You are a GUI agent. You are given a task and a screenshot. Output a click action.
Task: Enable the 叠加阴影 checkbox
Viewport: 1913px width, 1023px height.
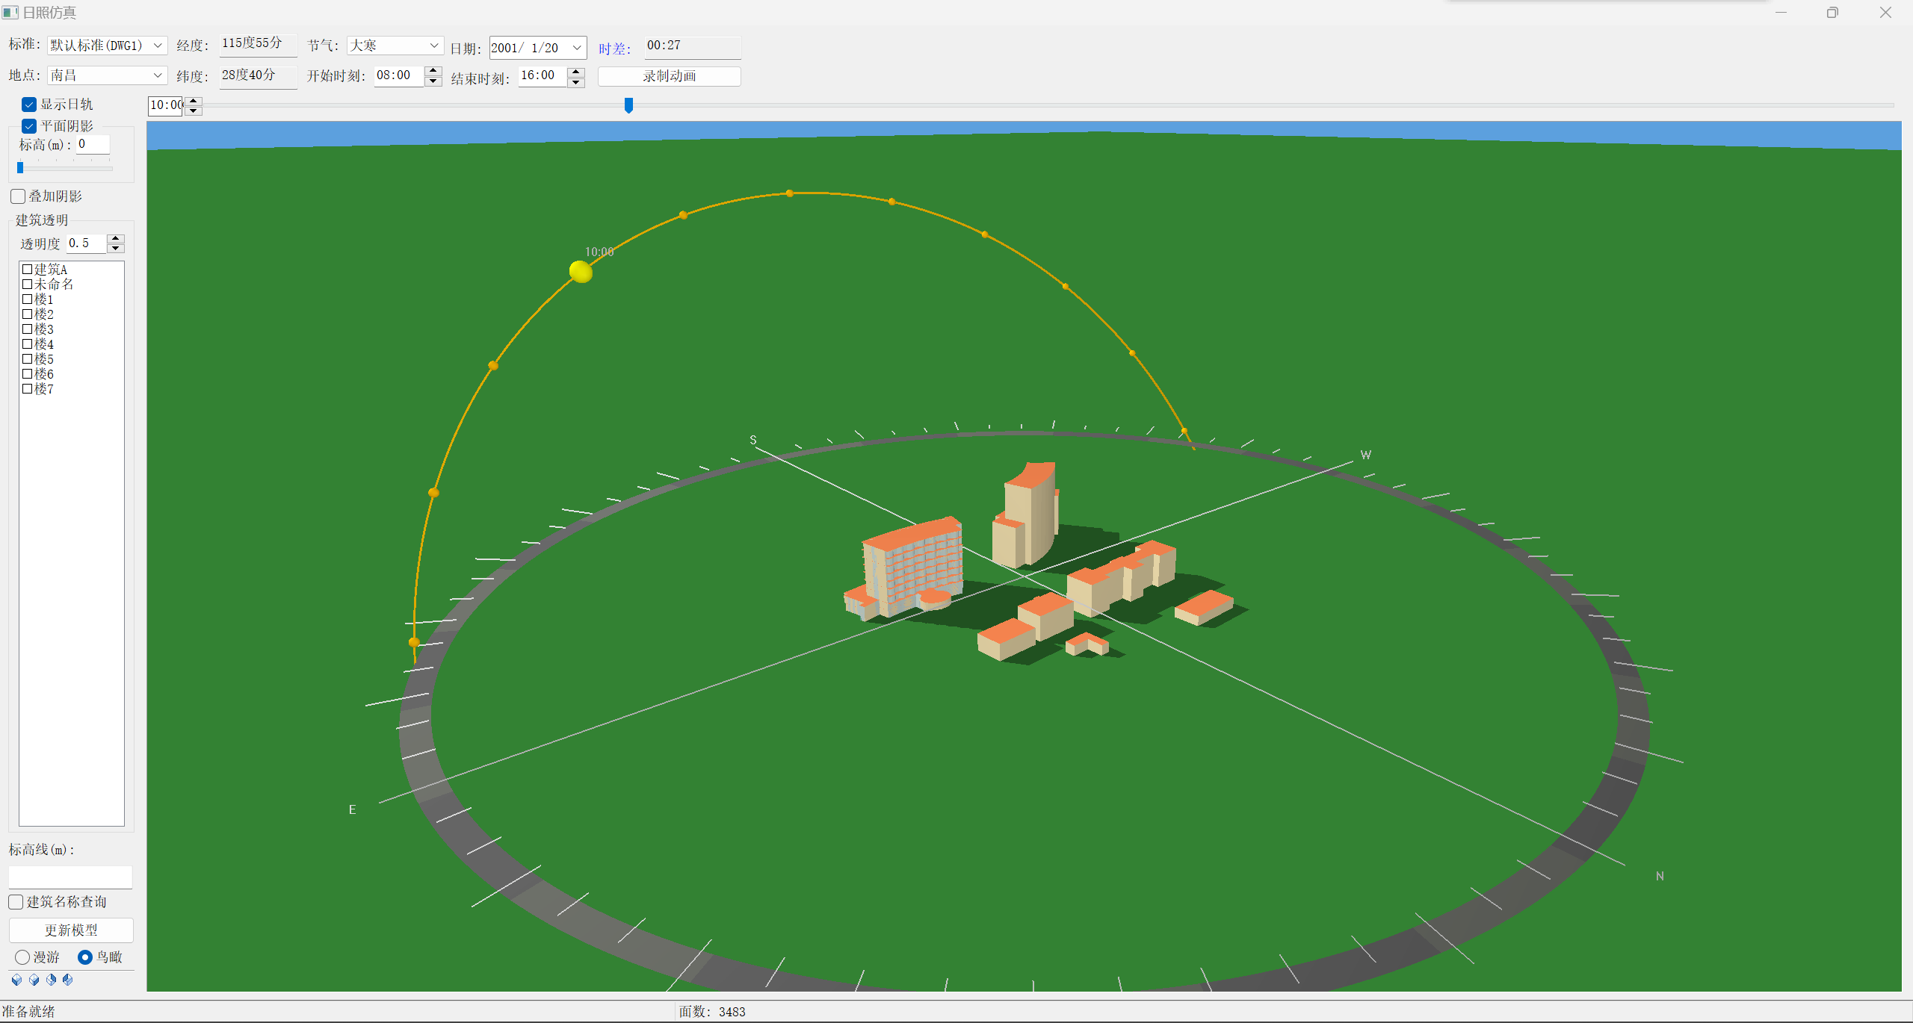coord(19,196)
